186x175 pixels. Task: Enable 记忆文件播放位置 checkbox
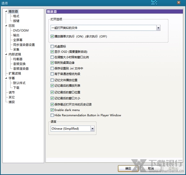(x=52, y=80)
